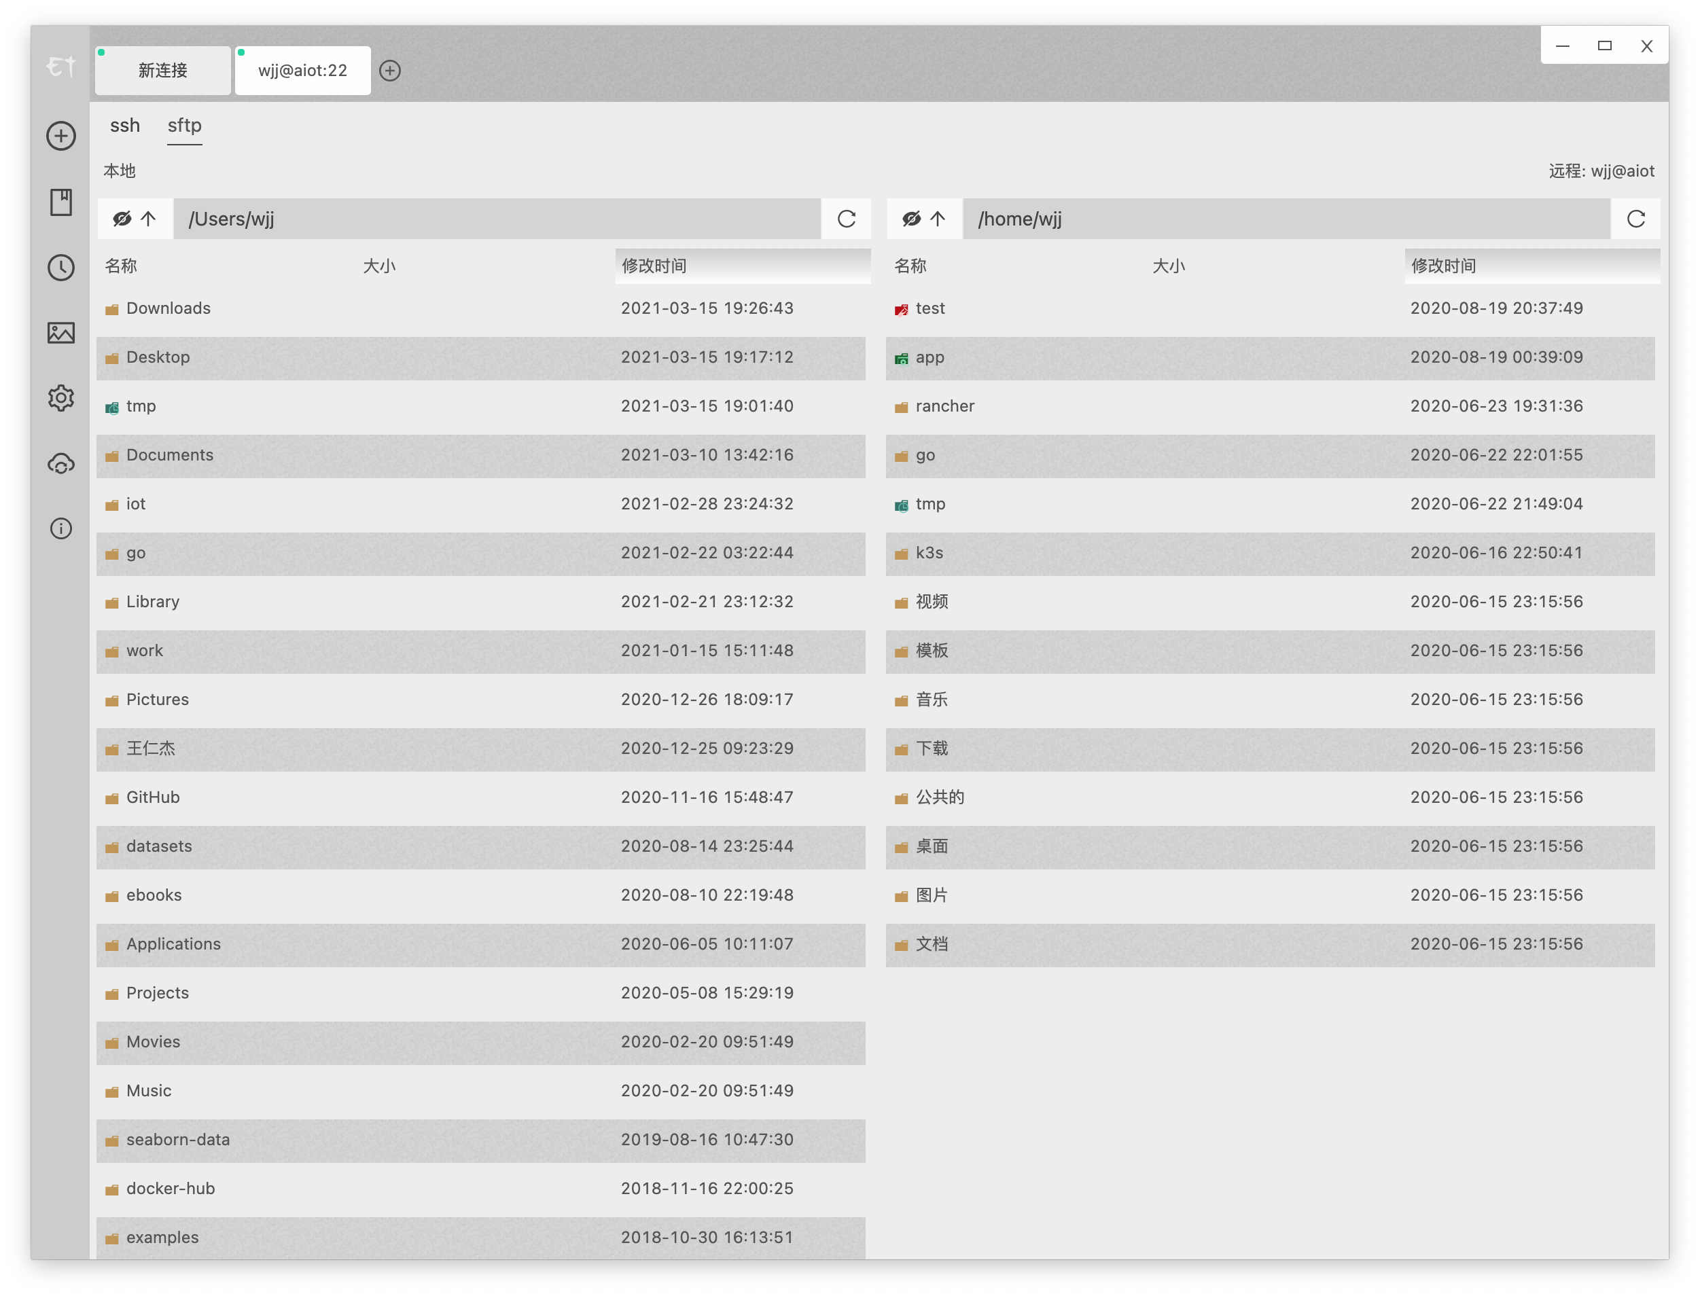Switch to the 新连接 tab
The image size is (1700, 1296).
[x=163, y=71]
